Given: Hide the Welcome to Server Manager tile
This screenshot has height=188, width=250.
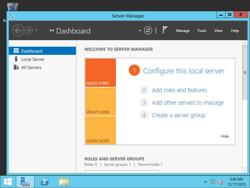Looking at the screenshot, I should tap(225, 136).
